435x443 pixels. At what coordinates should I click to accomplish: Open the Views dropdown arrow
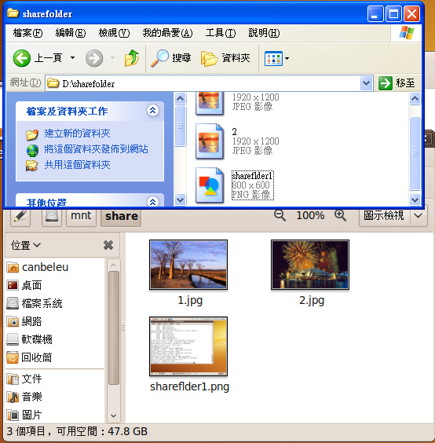287,58
